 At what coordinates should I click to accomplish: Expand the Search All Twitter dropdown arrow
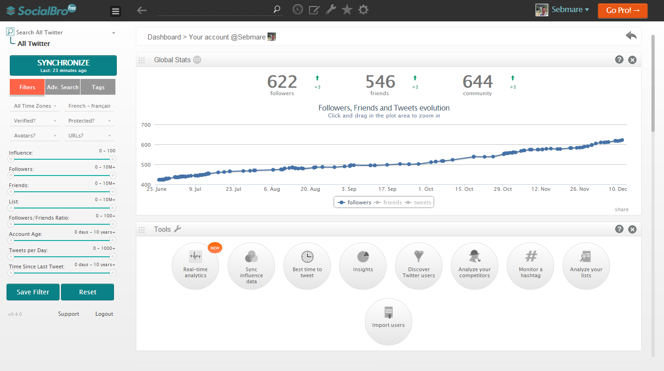point(114,33)
